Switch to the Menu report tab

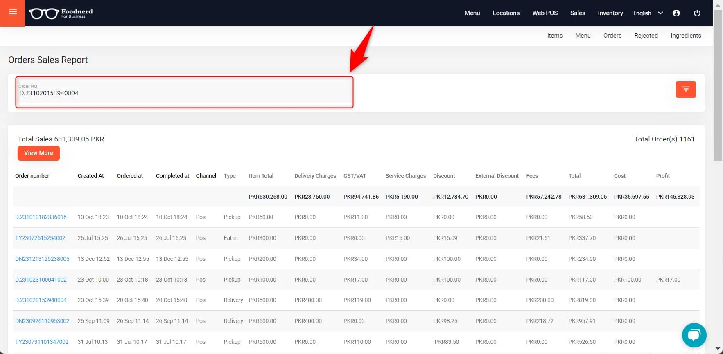(583, 36)
